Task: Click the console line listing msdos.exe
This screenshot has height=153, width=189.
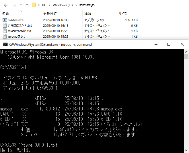Action: (x=61, y=109)
